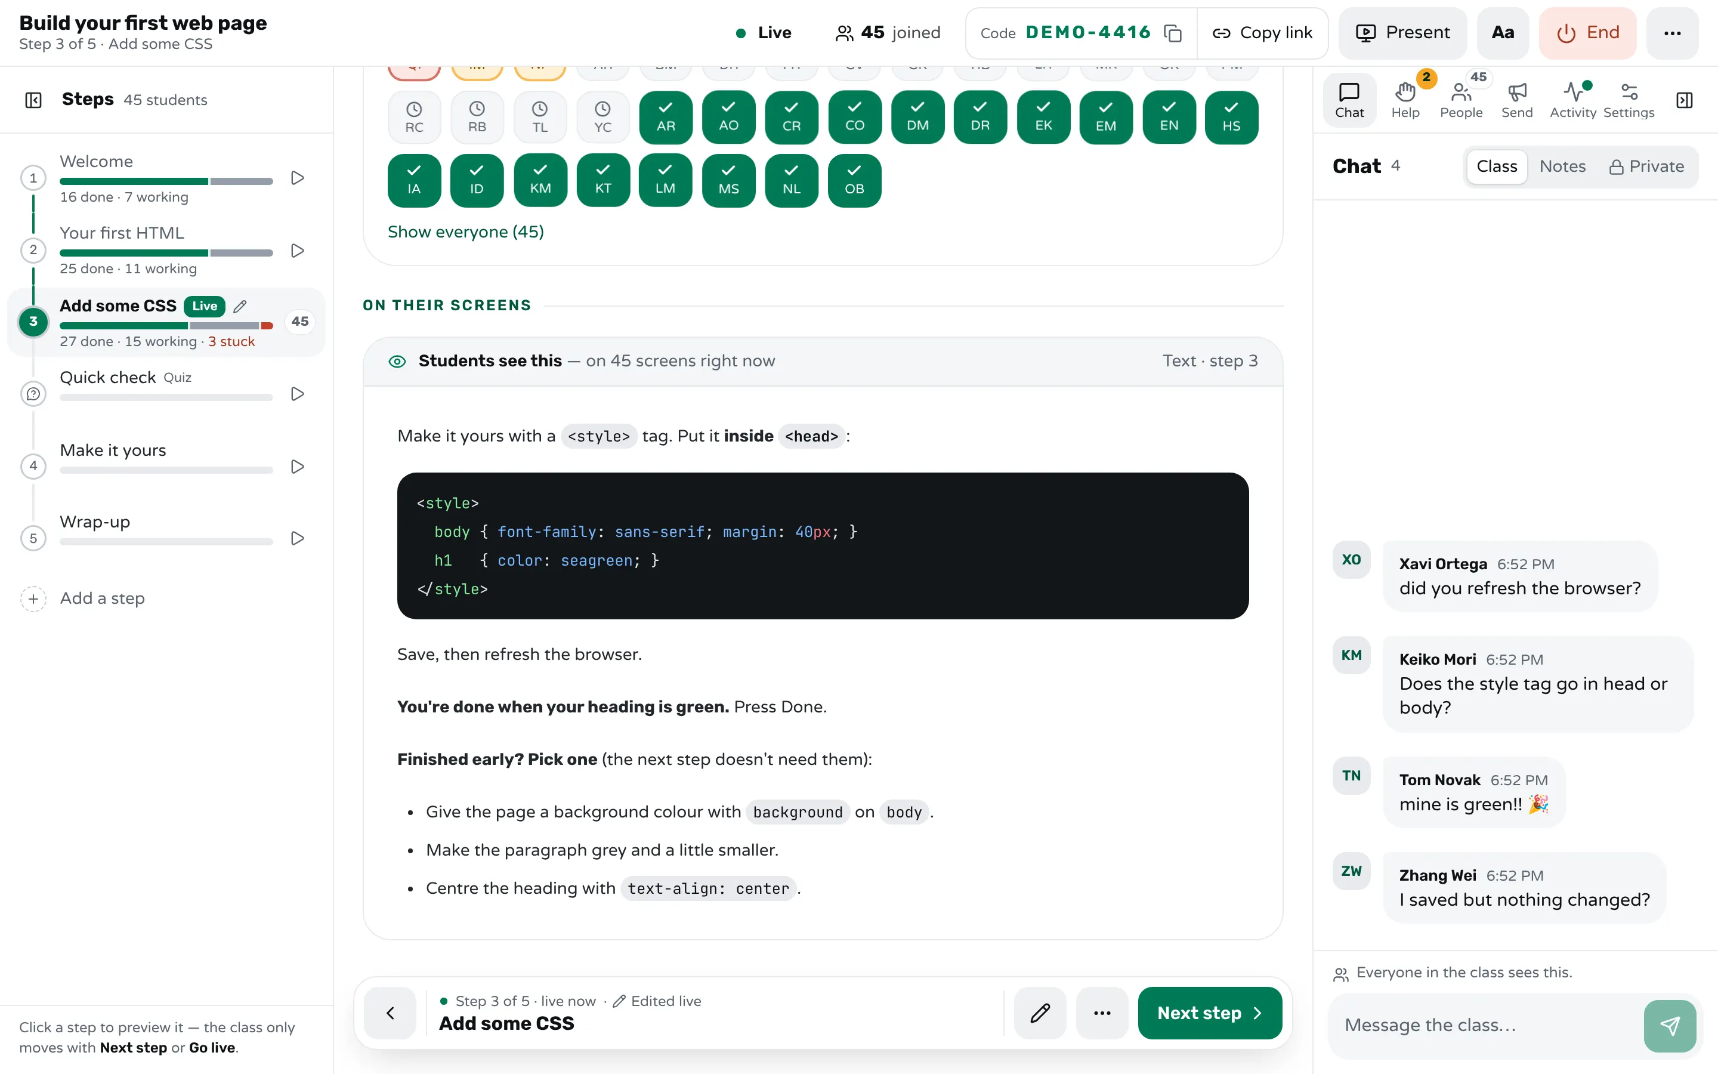Open Keiko Mori's chat message
Screen dimensions: 1718x1074
click(x=1538, y=683)
